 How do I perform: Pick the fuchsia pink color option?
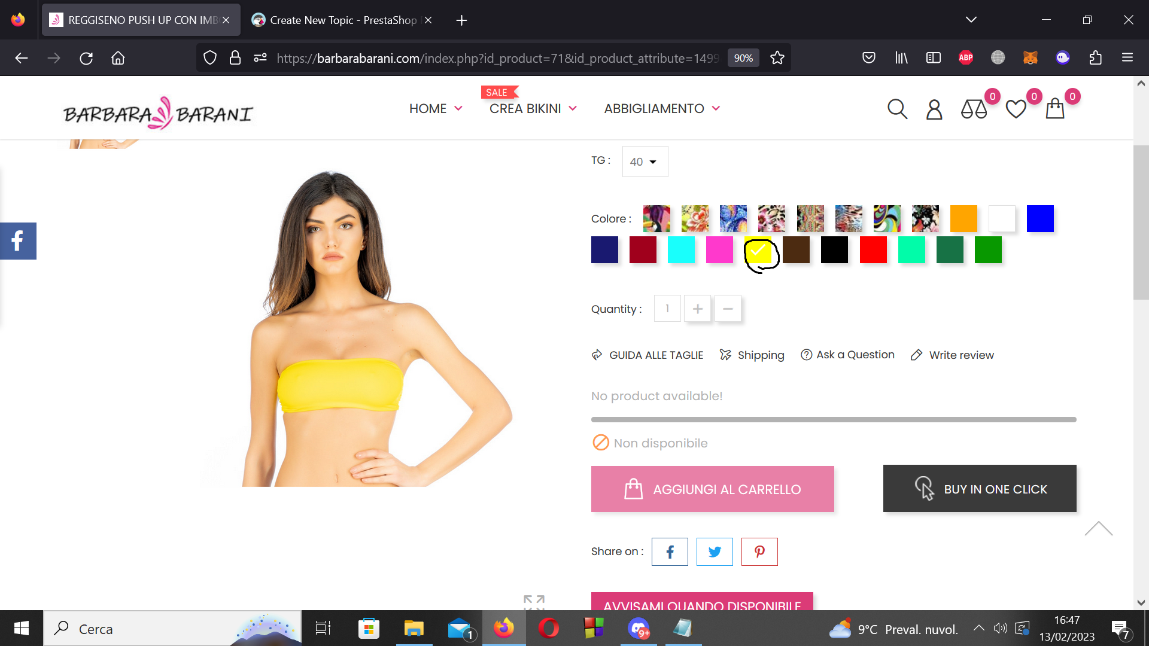point(719,250)
